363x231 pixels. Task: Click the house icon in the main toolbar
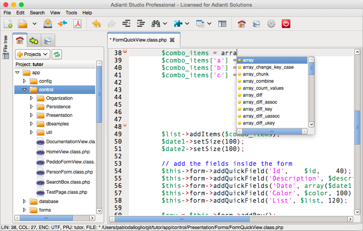pos(242,24)
